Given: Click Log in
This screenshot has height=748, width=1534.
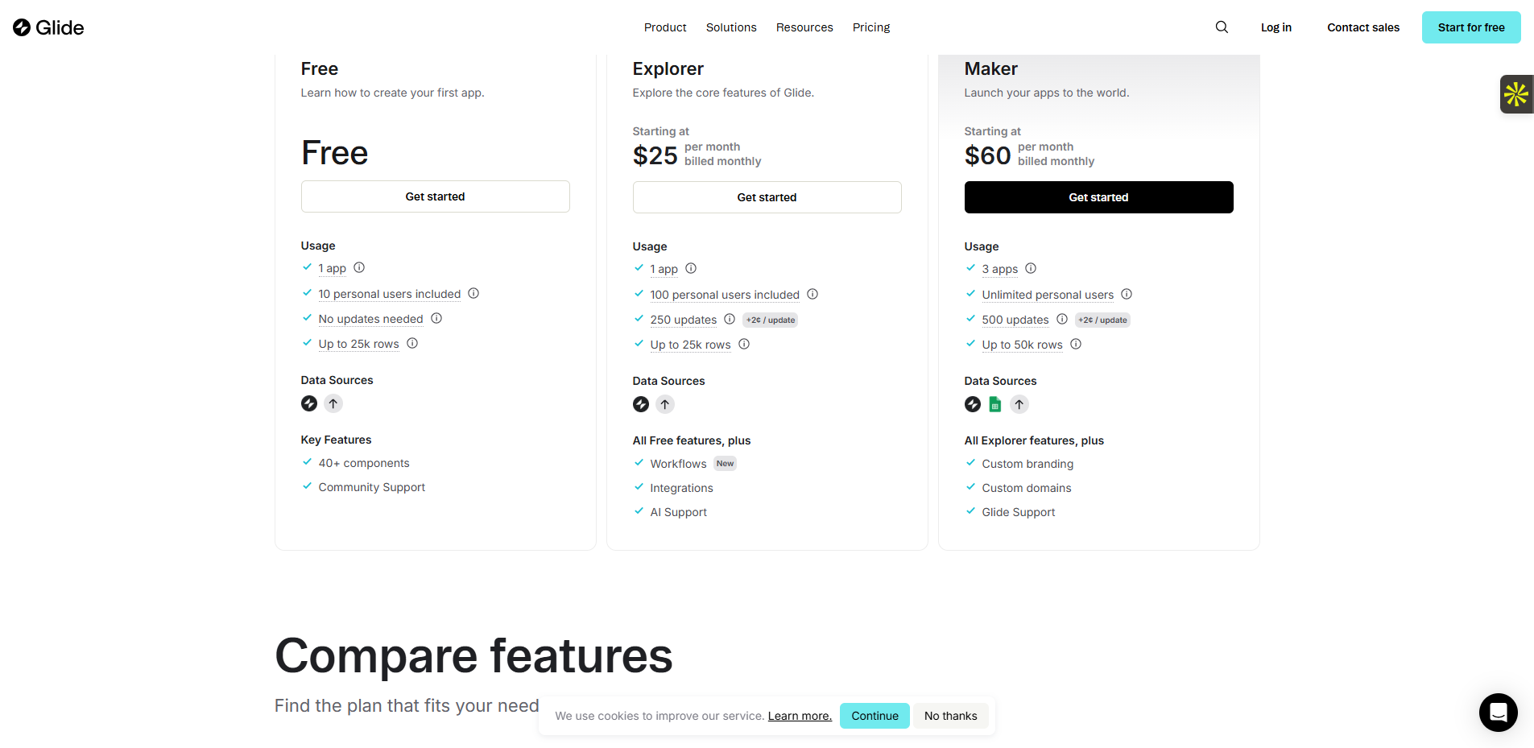Looking at the screenshot, I should pos(1276,27).
